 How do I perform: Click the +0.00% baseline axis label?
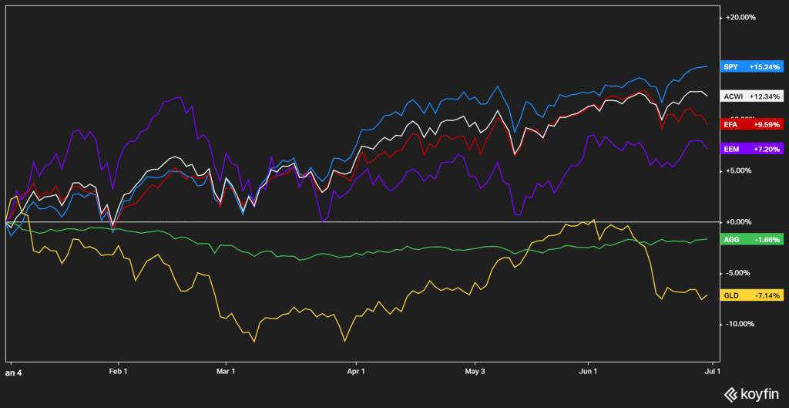pos(740,222)
